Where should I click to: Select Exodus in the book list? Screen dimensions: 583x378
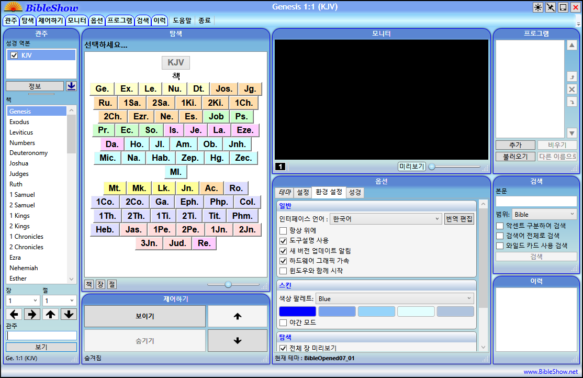coord(19,122)
